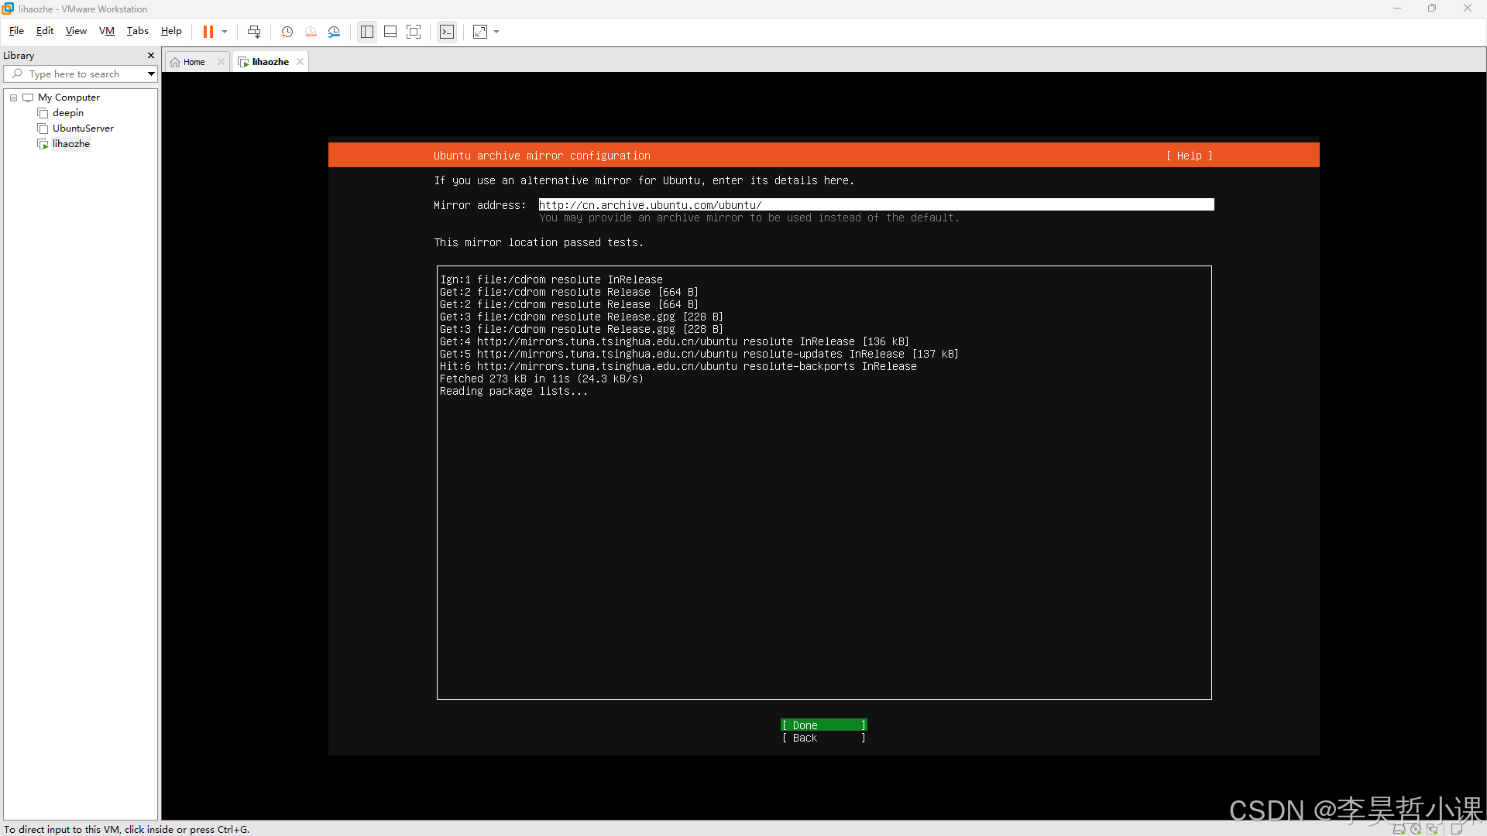Click the 'Get:4' tsinghua resolute InRelease line
Screen dimensions: 1487x836
point(675,341)
